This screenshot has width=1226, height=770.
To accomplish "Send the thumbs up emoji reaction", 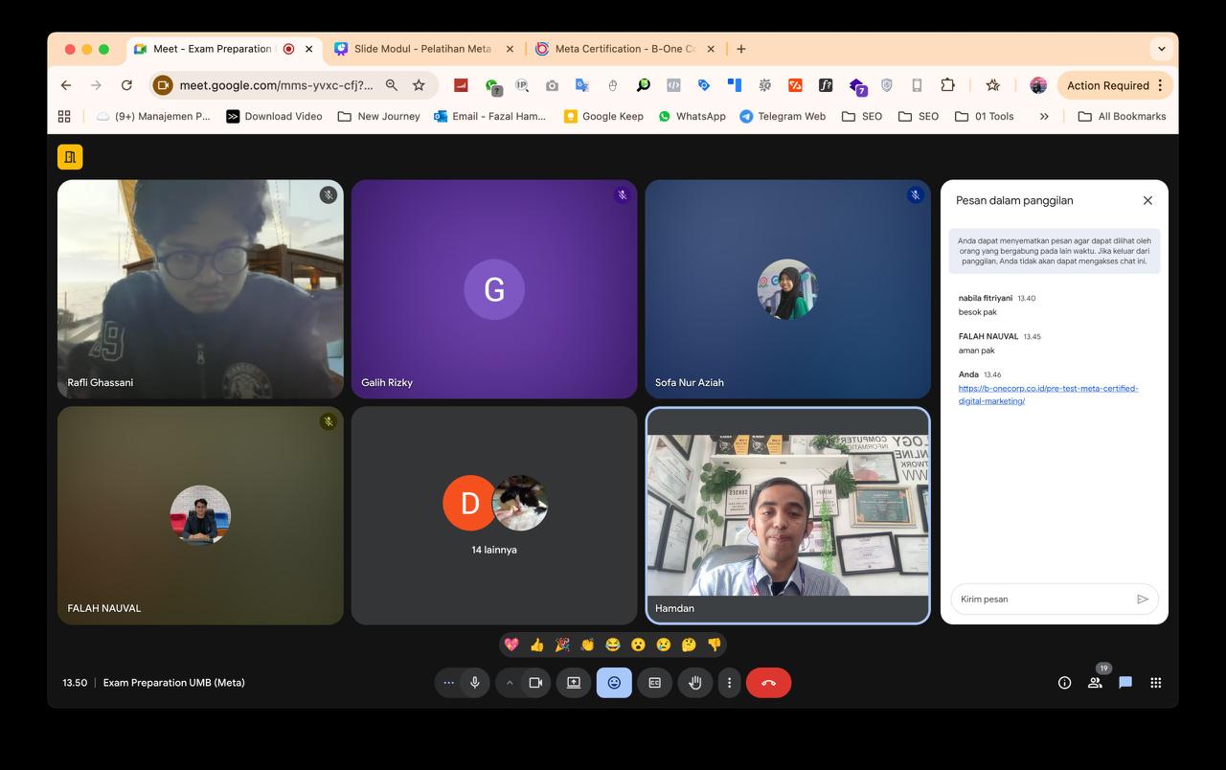I will [x=537, y=645].
